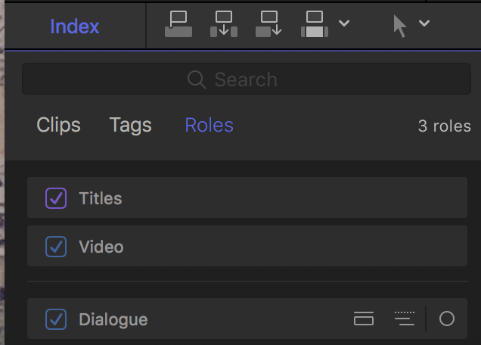481x345 pixels.
Task: Switch to the Clips tab
Action: [x=58, y=126]
